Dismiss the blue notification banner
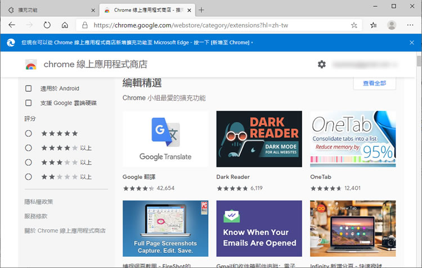The width and height of the screenshot is (422, 268). coord(412,43)
